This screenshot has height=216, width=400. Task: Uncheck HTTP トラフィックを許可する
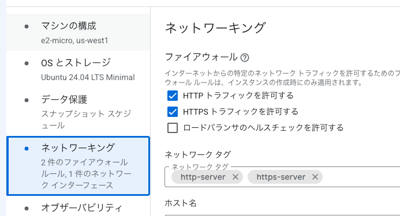(x=173, y=96)
